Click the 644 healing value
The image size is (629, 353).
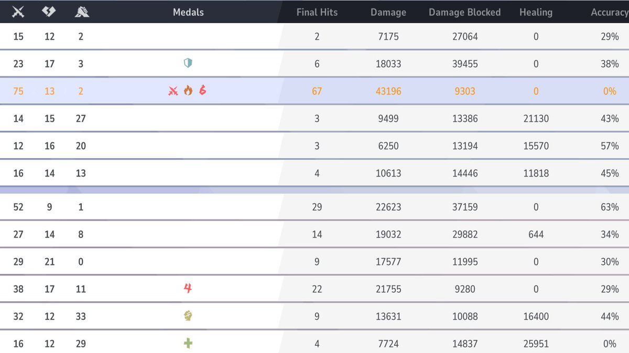click(536, 234)
